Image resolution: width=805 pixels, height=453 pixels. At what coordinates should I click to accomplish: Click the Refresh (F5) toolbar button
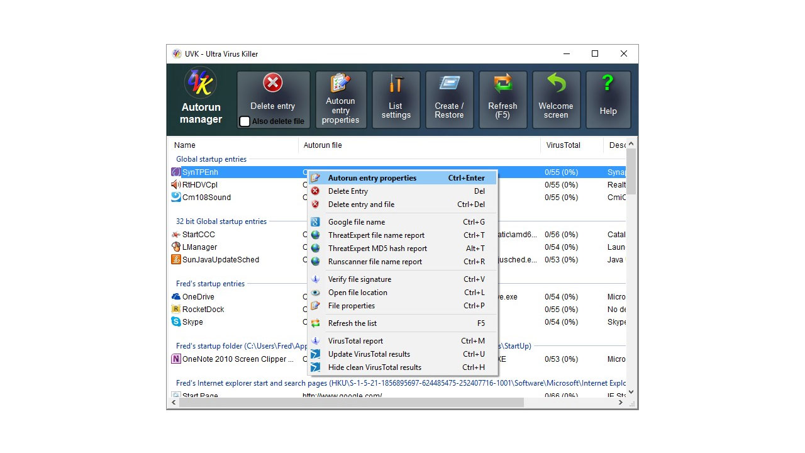pos(502,100)
